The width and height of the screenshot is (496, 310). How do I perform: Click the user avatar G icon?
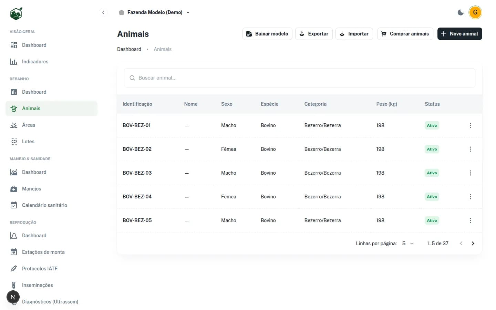(475, 12)
